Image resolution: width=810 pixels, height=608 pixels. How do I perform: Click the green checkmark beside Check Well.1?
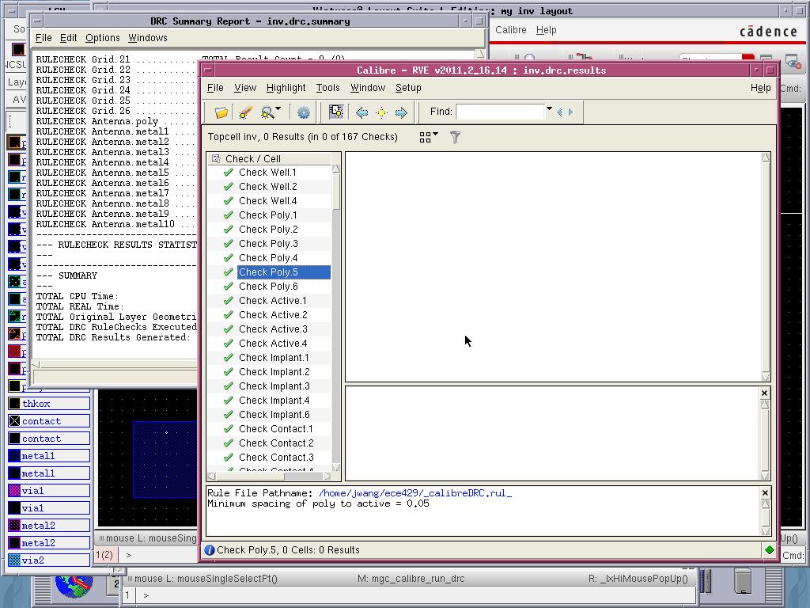tap(229, 172)
